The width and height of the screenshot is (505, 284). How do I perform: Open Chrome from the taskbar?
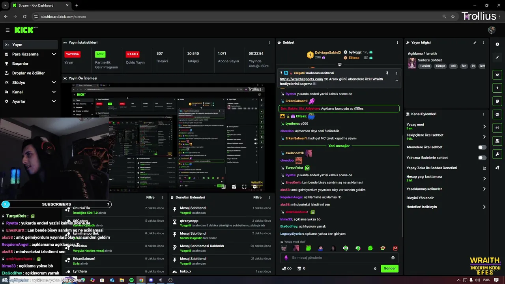[141, 280]
